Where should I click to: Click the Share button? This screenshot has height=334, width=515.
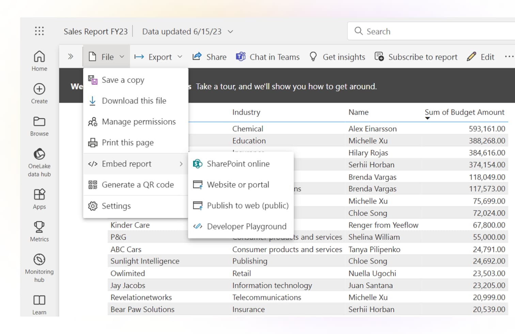pos(209,57)
